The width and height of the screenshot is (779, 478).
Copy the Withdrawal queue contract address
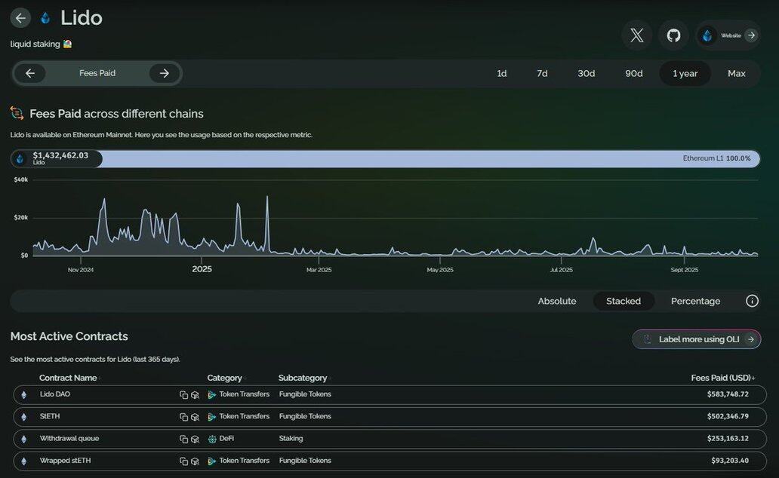[x=183, y=439]
